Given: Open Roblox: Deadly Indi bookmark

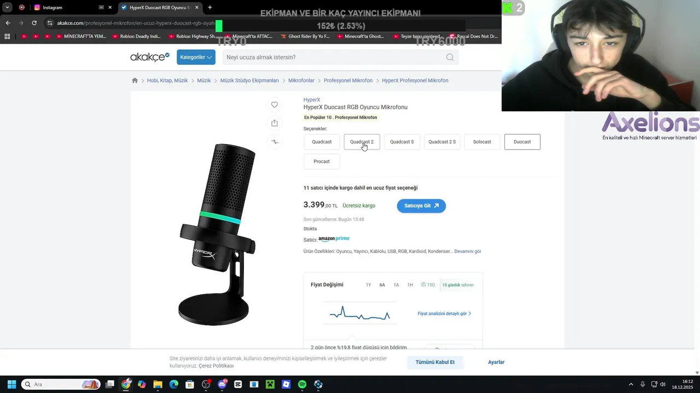Looking at the screenshot, I should pos(136,37).
